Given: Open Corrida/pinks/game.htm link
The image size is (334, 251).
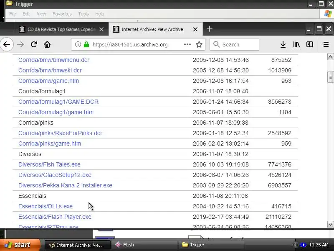Looking at the screenshot, I should [50, 143].
